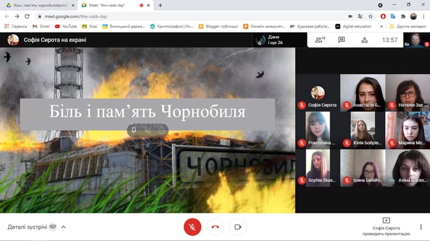Open the Extensions puzzle menu
The height and width of the screenshot is (241, 430).
pyautogui.click(x=403, y=17)
